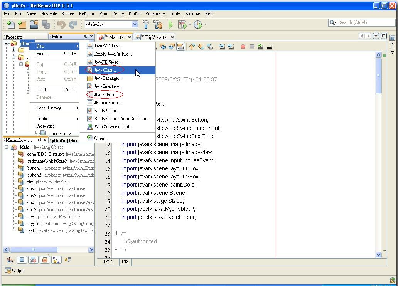Click the Profile Main Project clock icon
The height and width of the screenshot is (286, 398).
[198, 24]
